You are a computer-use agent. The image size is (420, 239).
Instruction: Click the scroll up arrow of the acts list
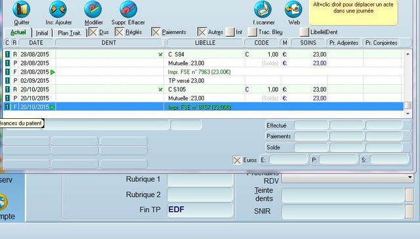click(x=408, y=54)
